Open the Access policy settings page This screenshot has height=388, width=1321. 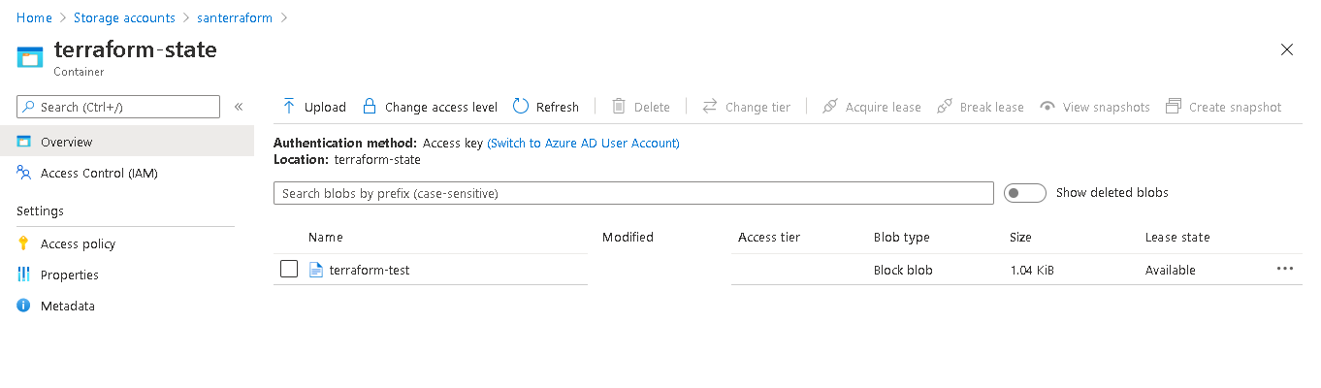tap(78, 243)
